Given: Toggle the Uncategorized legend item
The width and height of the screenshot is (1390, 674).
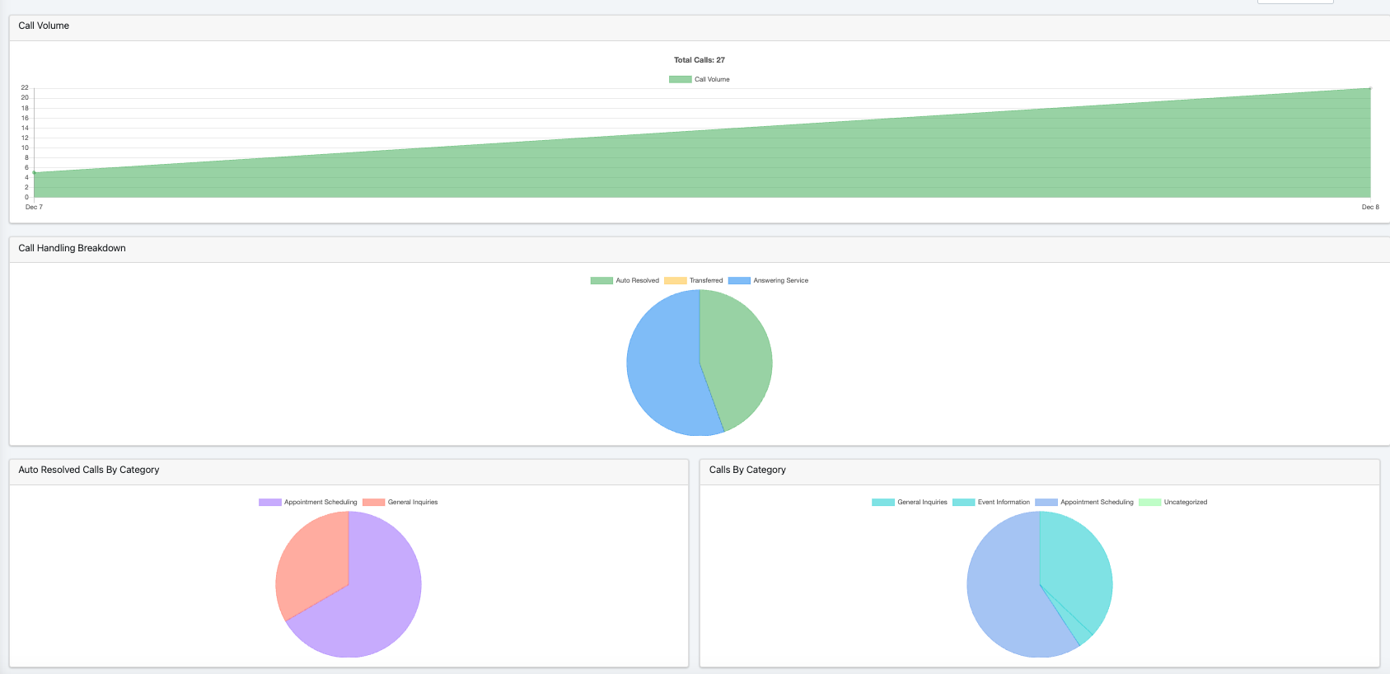Looking at the screenshot, I should pyautogui.click(x=1173, y=502).
